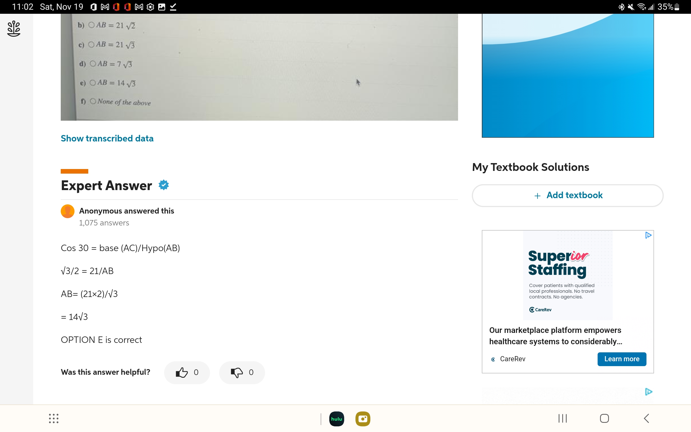Image resolution: width=691 pixels, height=432 pixels.
Task: Tap the home button in the navigation bar
Action: (604, 418)
